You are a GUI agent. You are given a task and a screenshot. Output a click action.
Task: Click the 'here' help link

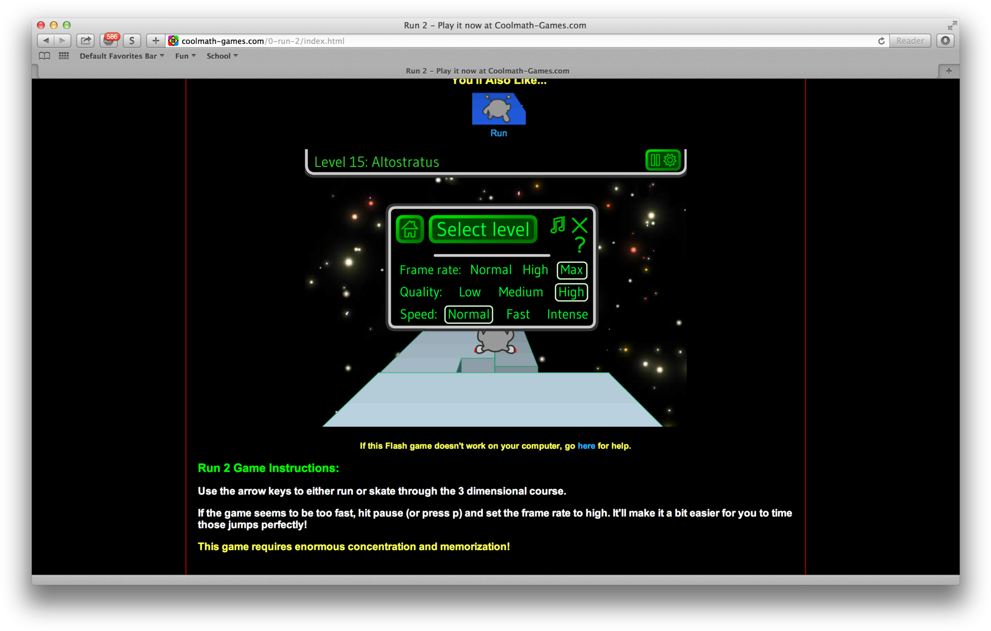tap(586, 446)
